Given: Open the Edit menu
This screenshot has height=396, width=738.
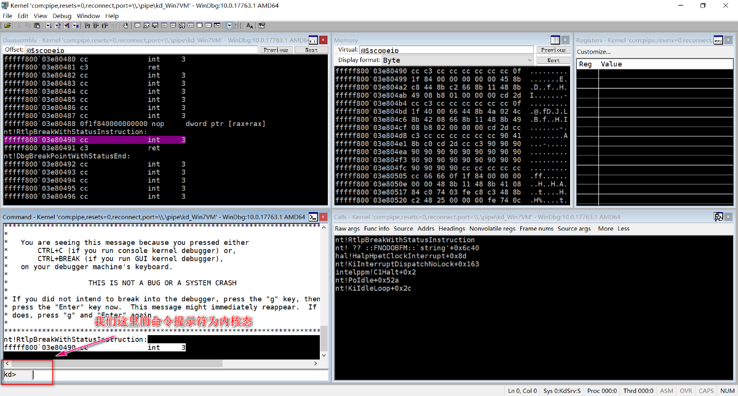Looking at the screenshot, I should tap(23, 15).
